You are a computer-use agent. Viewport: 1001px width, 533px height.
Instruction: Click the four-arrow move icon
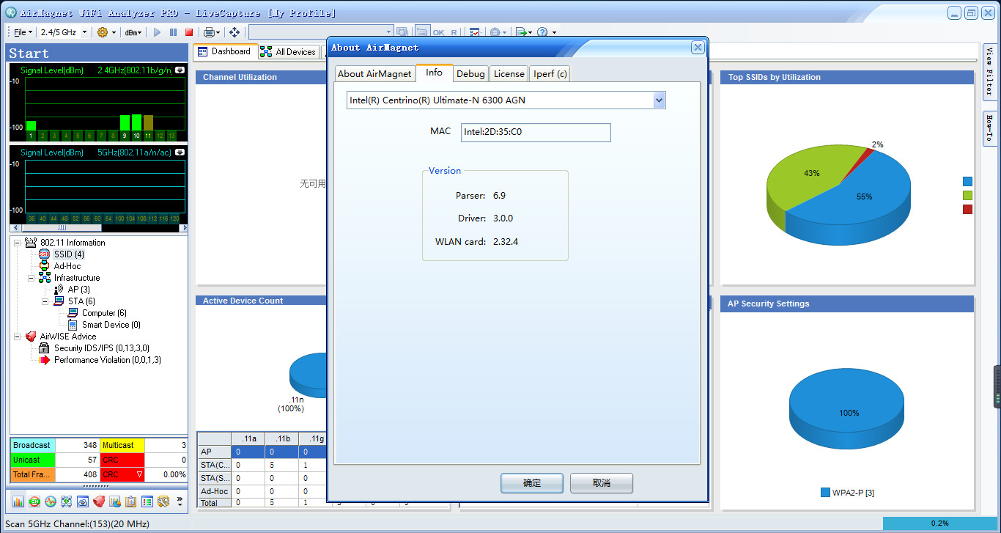coord(234,32)
